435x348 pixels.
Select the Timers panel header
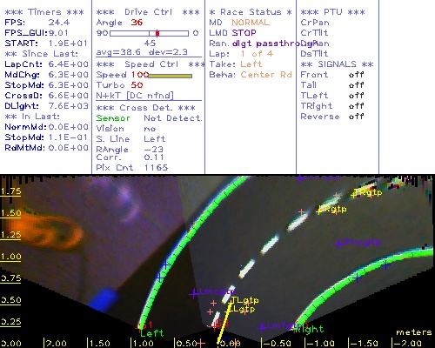[x=44, y=12]
